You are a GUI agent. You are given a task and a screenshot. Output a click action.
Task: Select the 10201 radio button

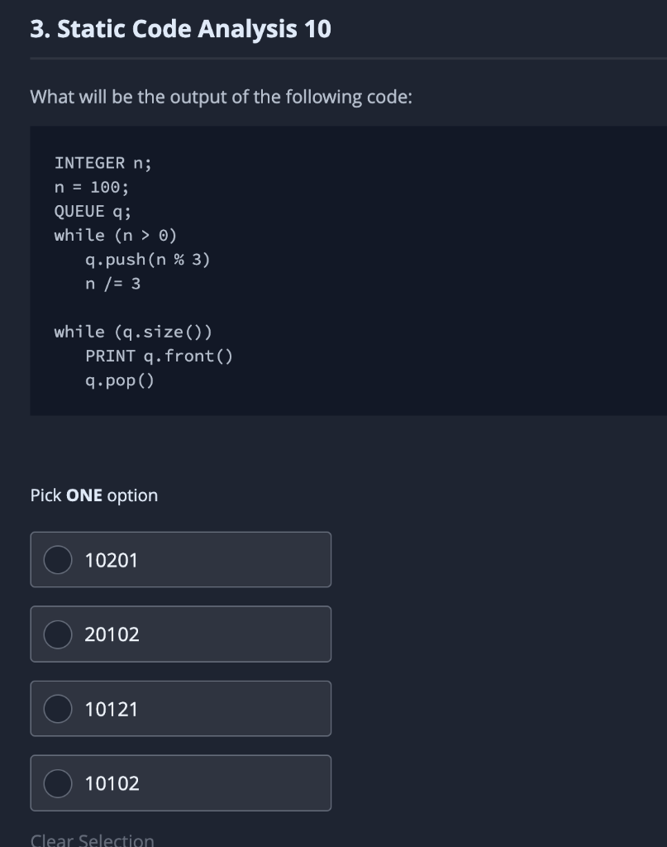[x=57, y=560]
